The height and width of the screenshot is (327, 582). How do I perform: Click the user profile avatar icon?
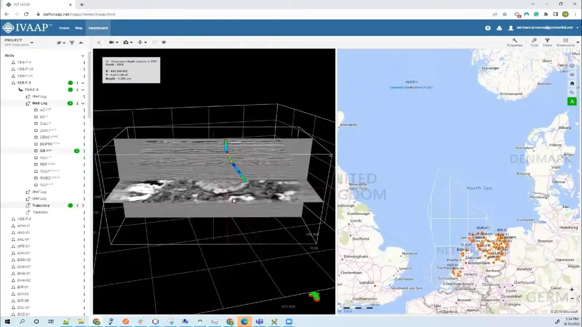(511, 28)
